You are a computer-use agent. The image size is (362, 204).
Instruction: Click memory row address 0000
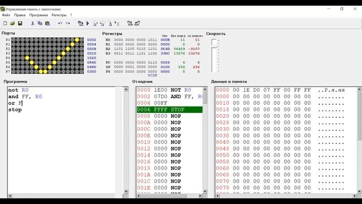point(222,90)
